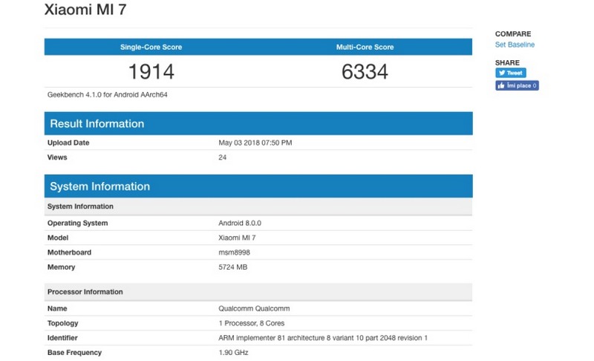594x361 pixels.
Task: Click the Identifier label
Action: 62,338
